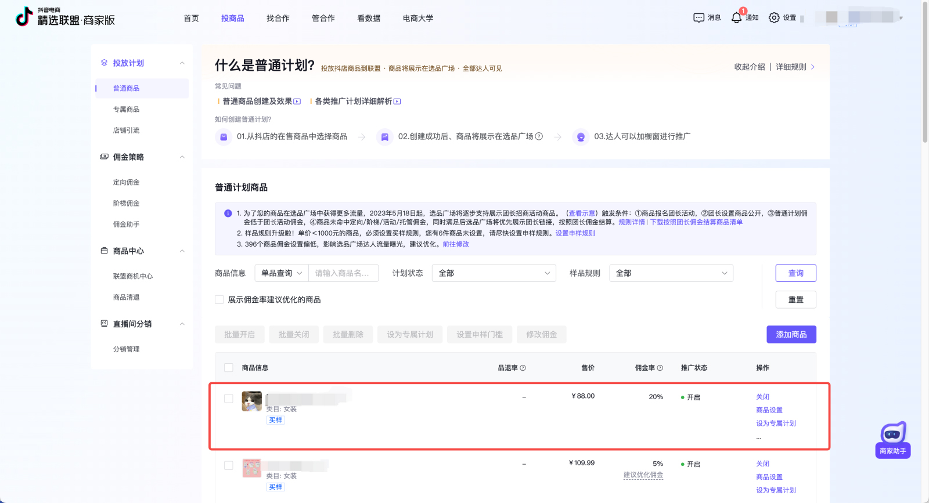929x503 pixels.
Task: Select 投商品 top navigation tab
Action: tap(233, 18)
